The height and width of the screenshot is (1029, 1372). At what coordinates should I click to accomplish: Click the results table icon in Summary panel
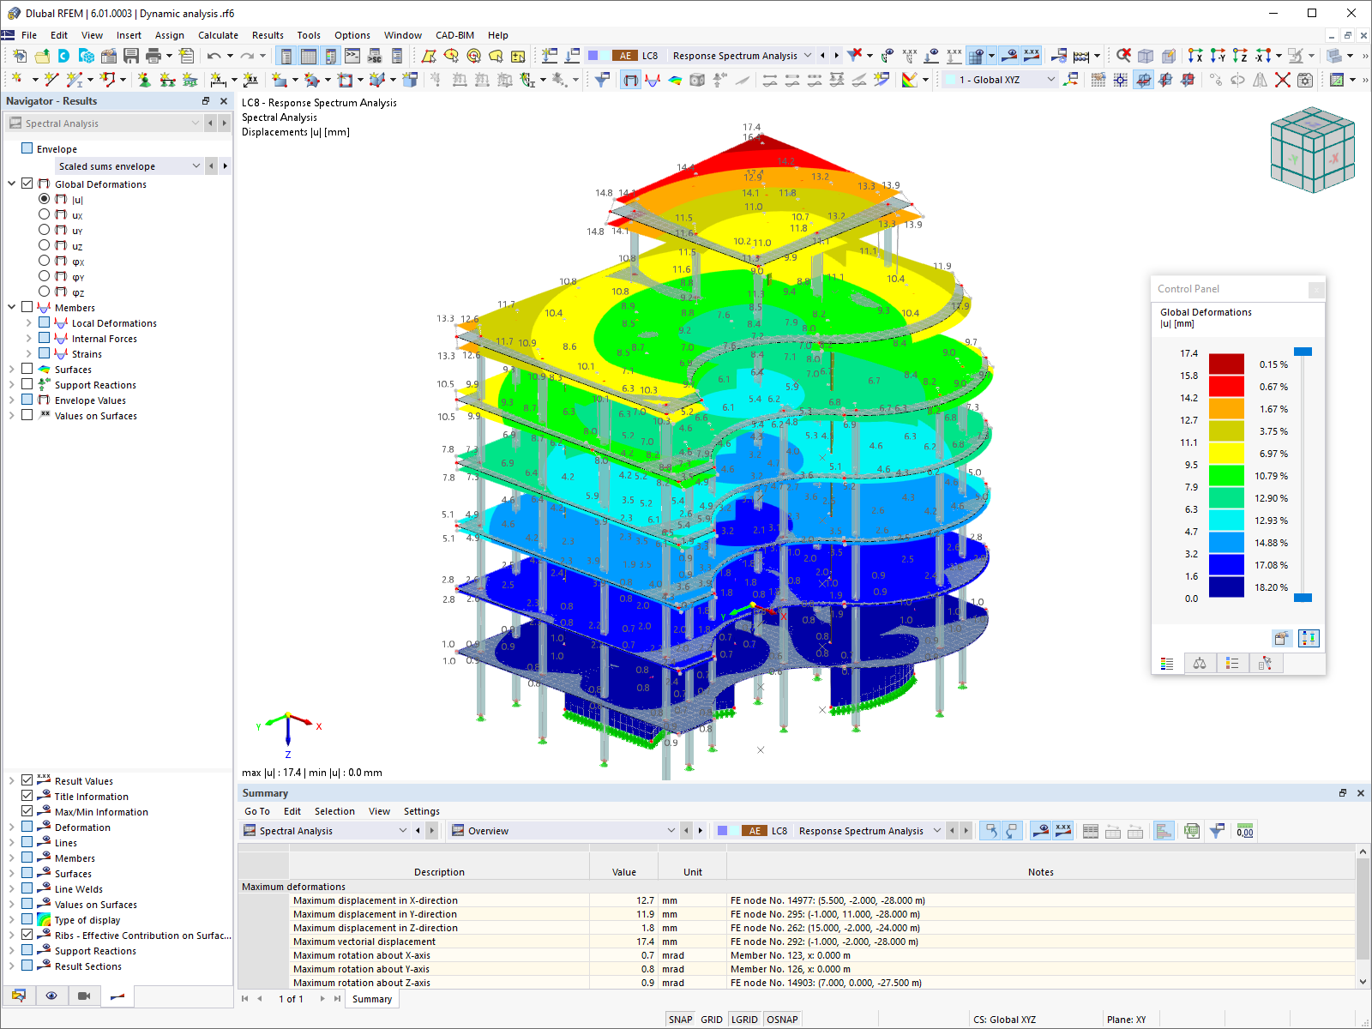(x=1090, y=830)
